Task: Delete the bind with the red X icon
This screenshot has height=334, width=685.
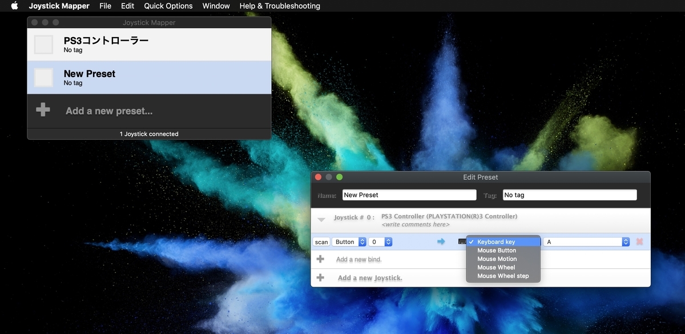Action: point(639,242)
